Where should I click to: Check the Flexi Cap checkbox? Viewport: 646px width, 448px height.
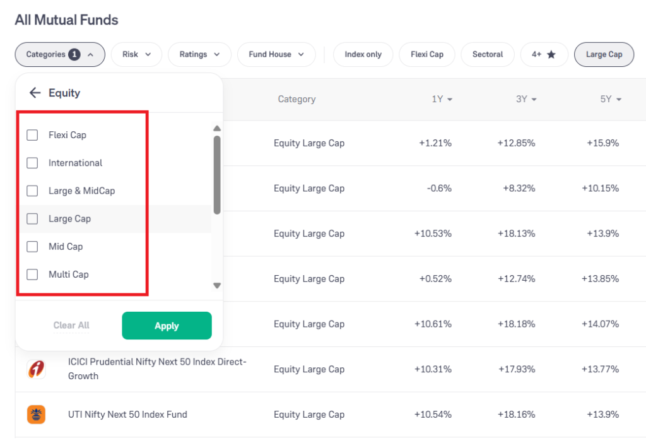32,135
